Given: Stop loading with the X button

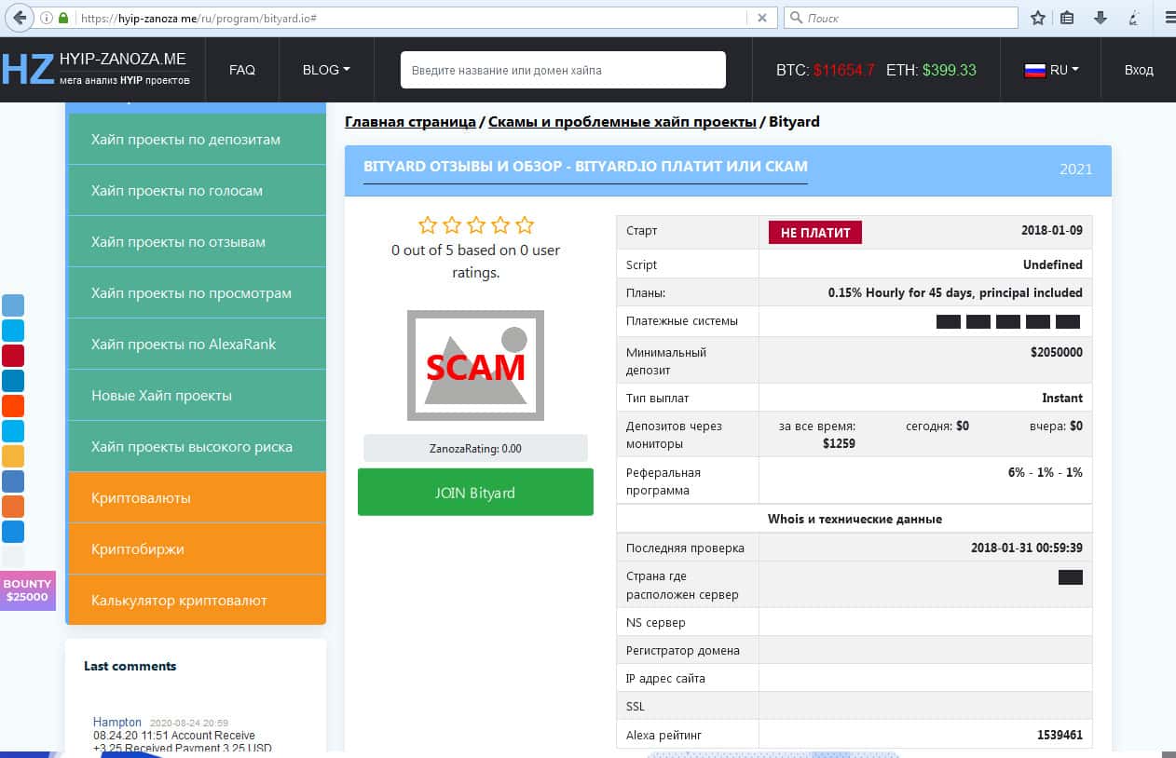Looking at the screenshot, I should pyautogui.click(x=761, y=18).
